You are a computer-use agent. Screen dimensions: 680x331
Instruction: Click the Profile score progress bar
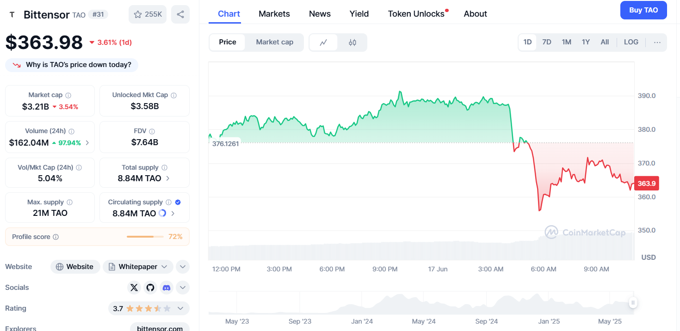(x=145, y=237)
